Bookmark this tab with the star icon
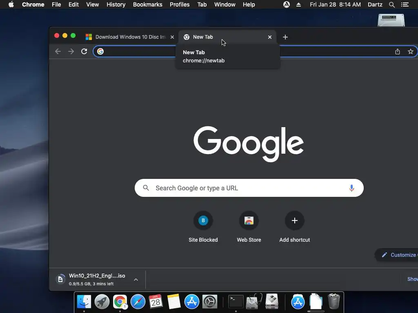Viewport: 418px width, 313px height. click(x=411, y=51)
